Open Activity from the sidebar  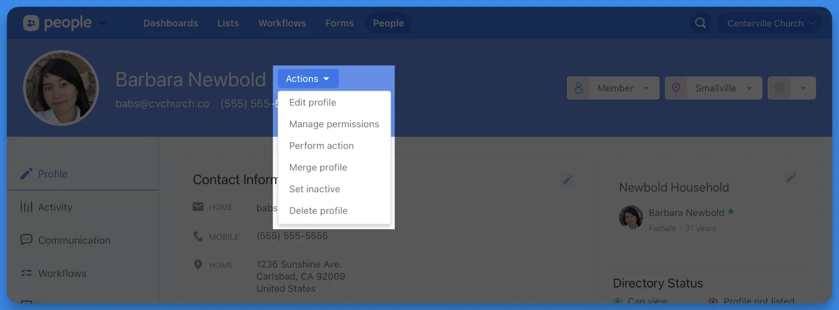pos(55,207)
